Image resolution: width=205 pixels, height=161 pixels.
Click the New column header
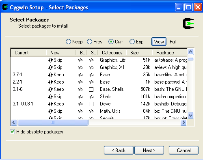point(61,53)
